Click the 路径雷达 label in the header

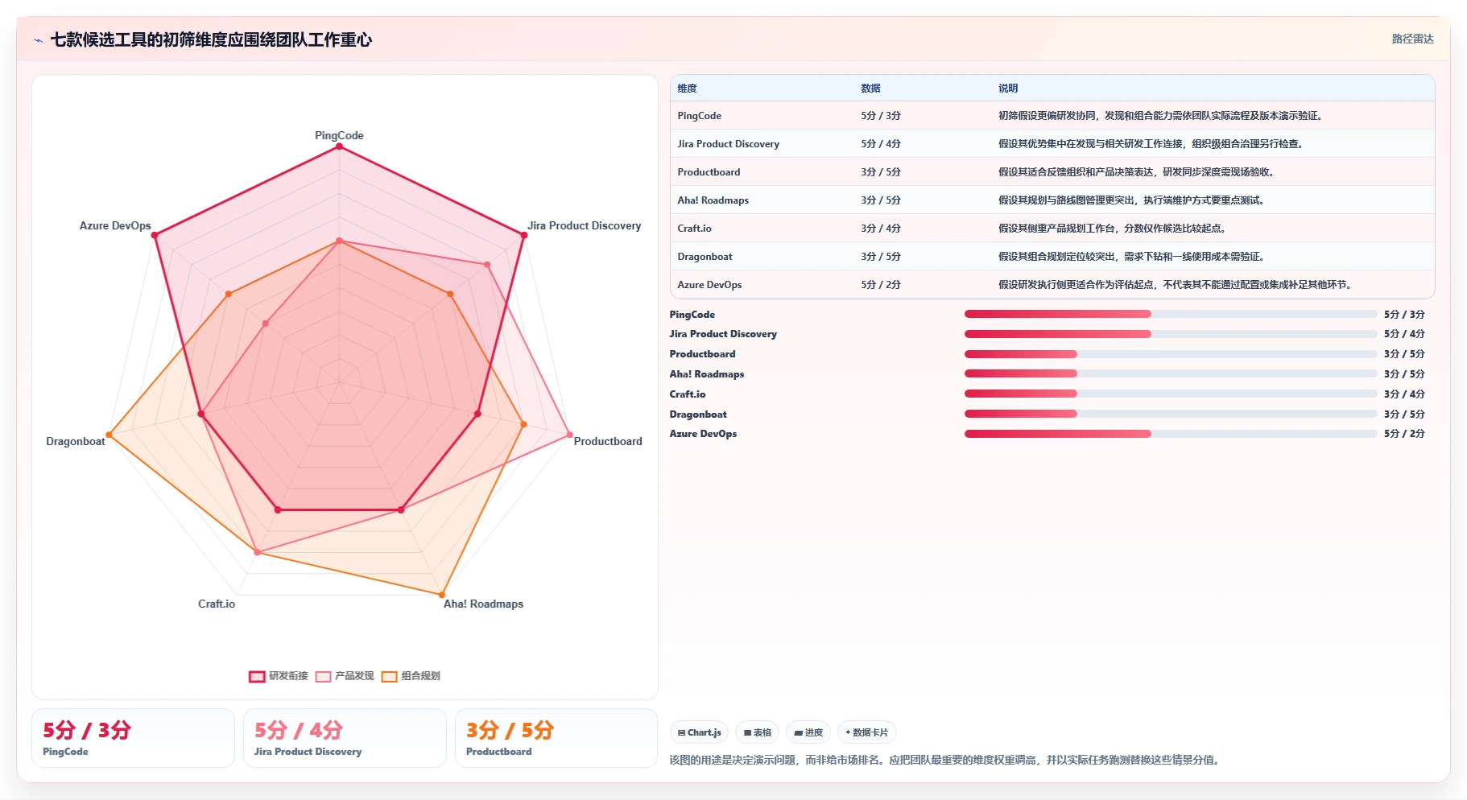1412,39
